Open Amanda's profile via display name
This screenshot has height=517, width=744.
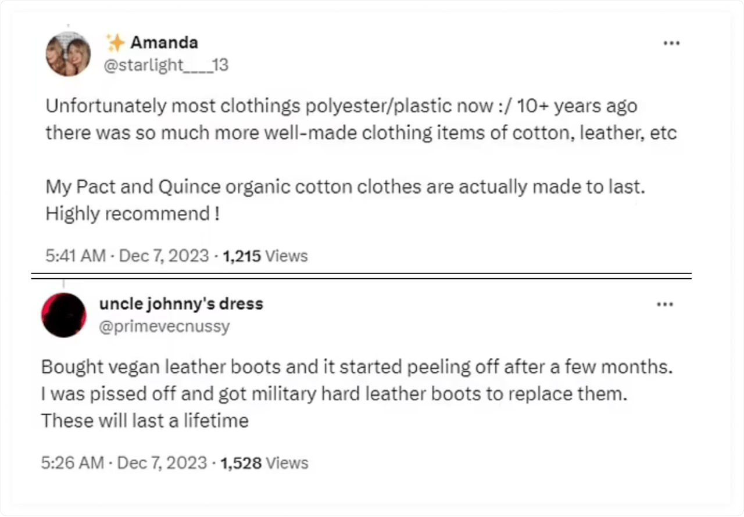[x=164, y=42]
